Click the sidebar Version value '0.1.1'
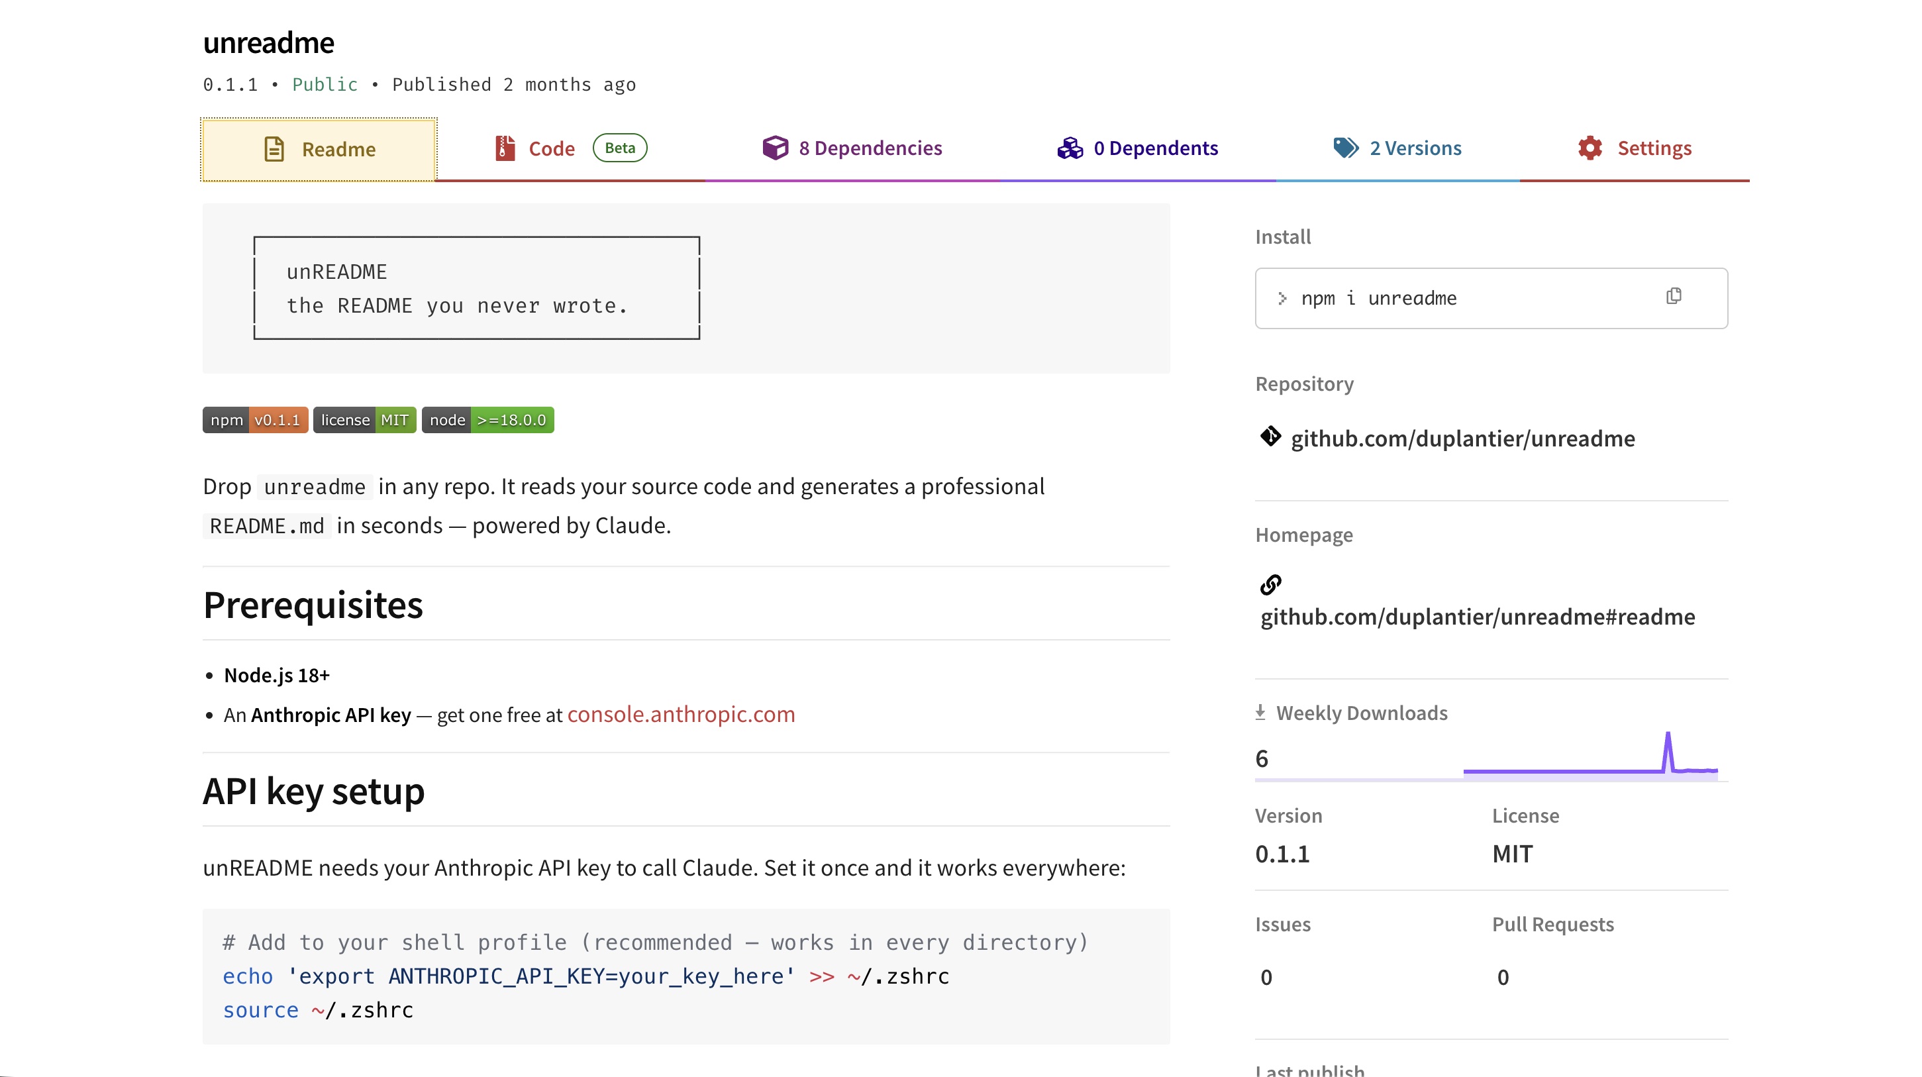1922x1077 pixels. pyautogui.click(x=1282, y=854)
